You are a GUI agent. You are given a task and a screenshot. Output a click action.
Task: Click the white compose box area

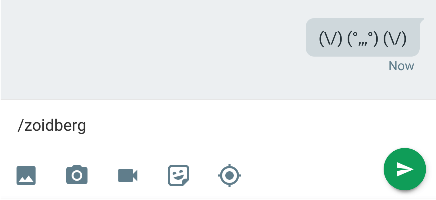point(218,126)
